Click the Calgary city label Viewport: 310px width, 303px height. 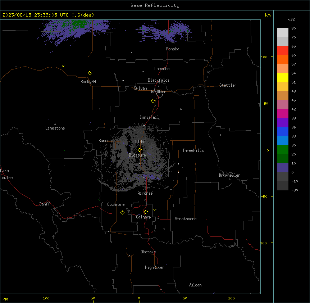[x=143, y=217]
